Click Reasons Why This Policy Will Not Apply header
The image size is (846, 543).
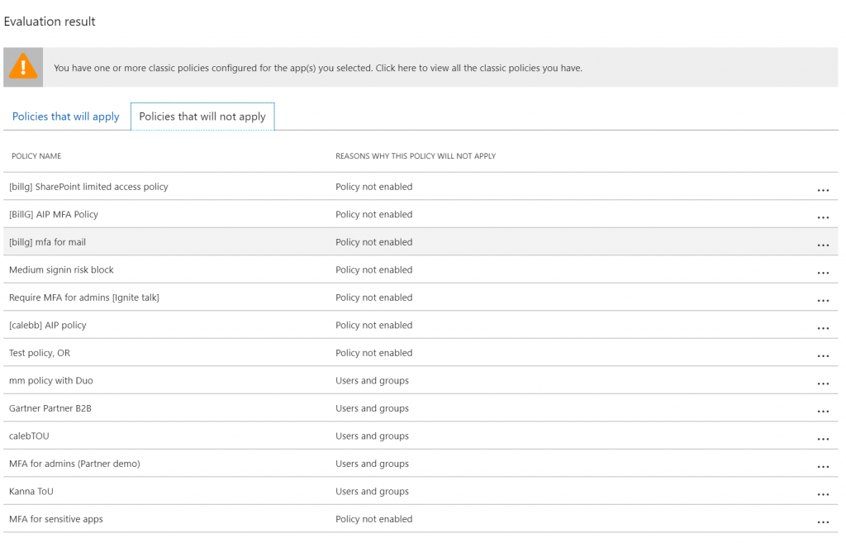click(415, 156)
